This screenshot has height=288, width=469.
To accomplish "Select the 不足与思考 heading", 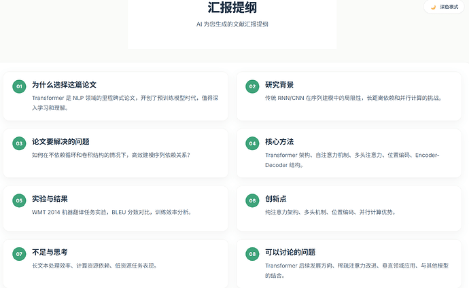I will [50, 252].
